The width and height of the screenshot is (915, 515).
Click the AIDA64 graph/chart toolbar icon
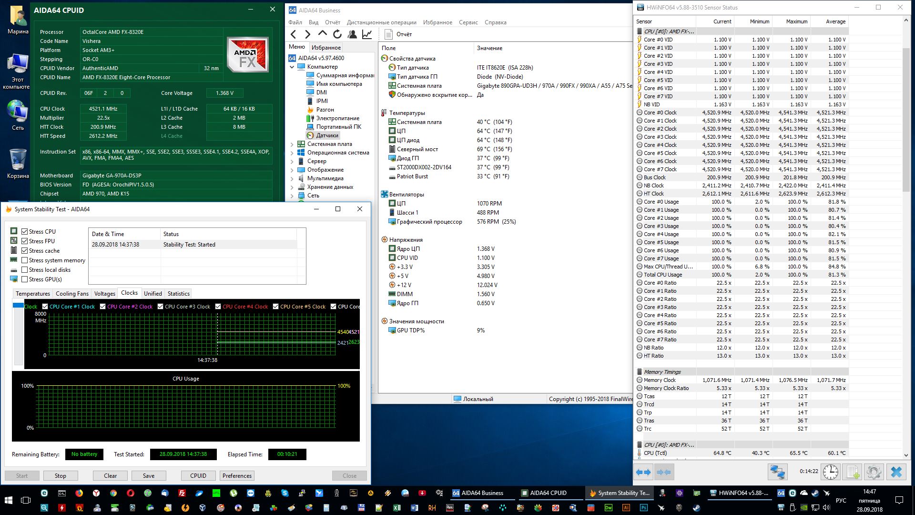click(367, 34)
